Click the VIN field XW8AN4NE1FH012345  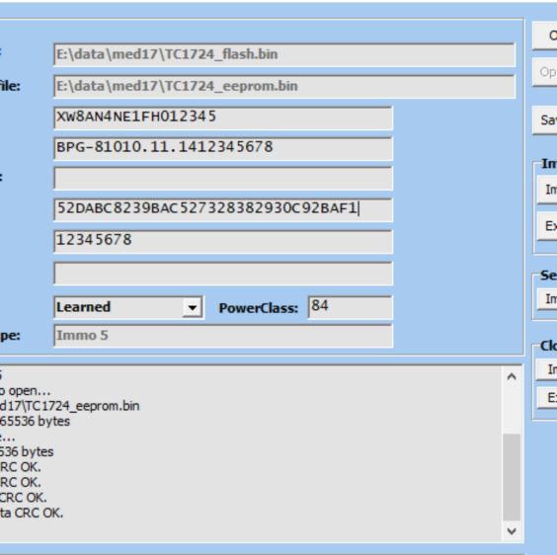(223, 118)
